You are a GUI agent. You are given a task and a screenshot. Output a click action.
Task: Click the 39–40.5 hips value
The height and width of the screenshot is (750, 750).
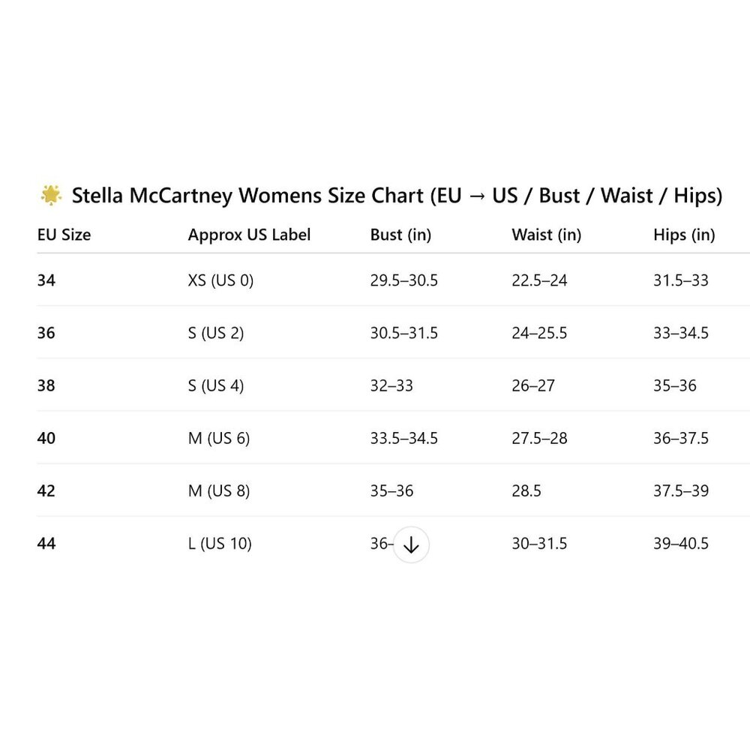(681, 543)
